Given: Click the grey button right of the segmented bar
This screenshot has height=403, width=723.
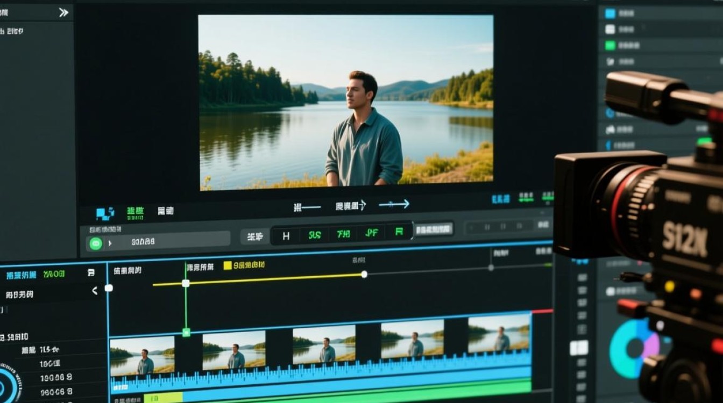Looking at the screenshot, I should 434,229.
